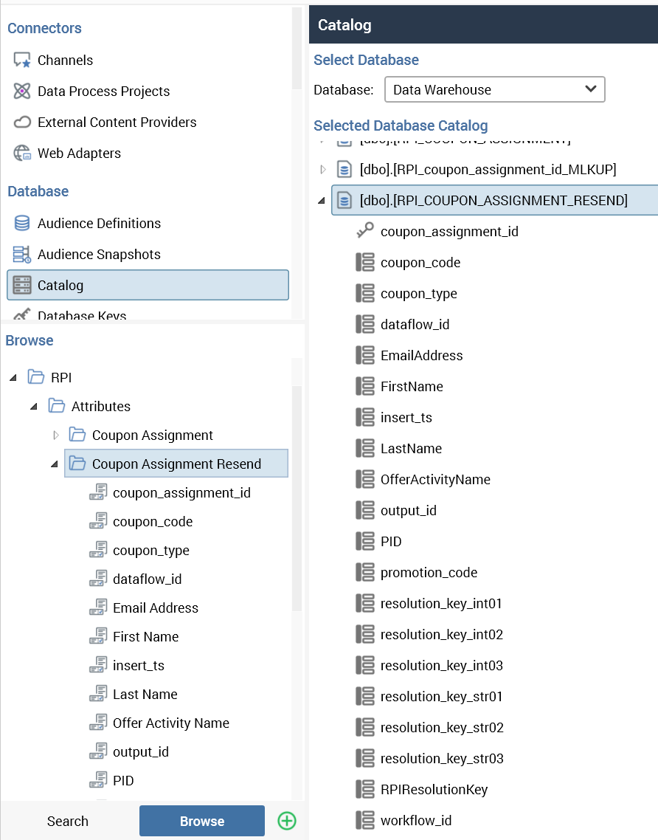This screenshot has height=840, width=658.
Task: Click the key icon beside coupon_assignment_id
Action: pyautogui.click(x=364, y=232)
